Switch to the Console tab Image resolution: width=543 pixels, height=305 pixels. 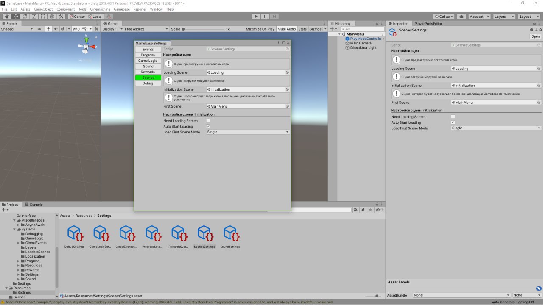(x=33, y=204)
